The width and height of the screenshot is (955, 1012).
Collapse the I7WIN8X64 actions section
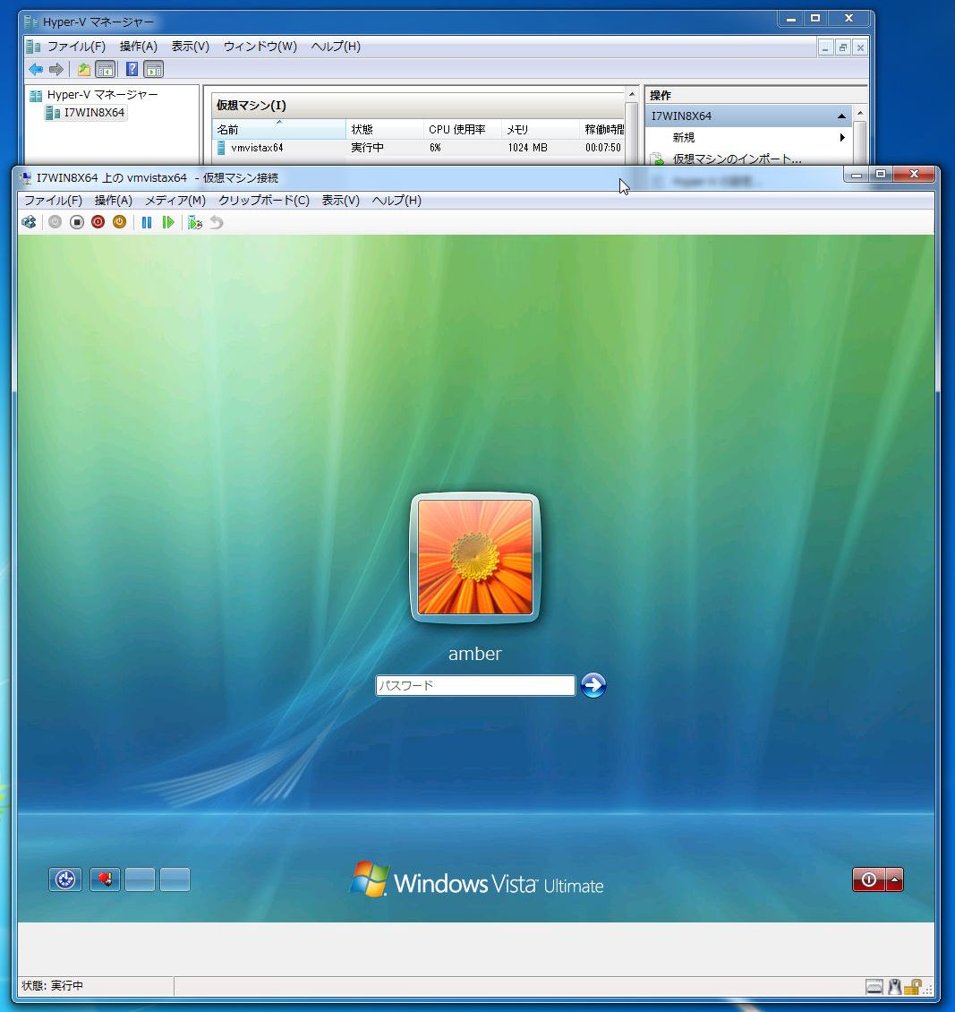pyautogui.click(x=841, y=116)
